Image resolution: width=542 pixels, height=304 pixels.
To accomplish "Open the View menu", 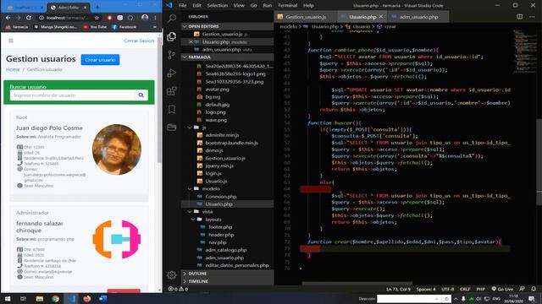I will pos(239,6).
